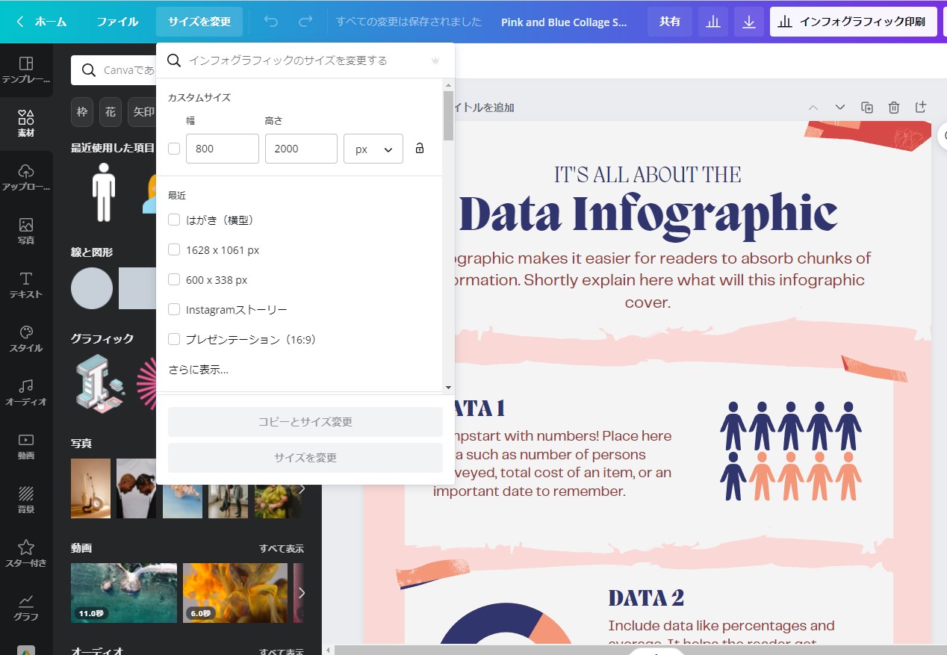
Task: Click the 幅 width input field
Action: coord(223,149)
